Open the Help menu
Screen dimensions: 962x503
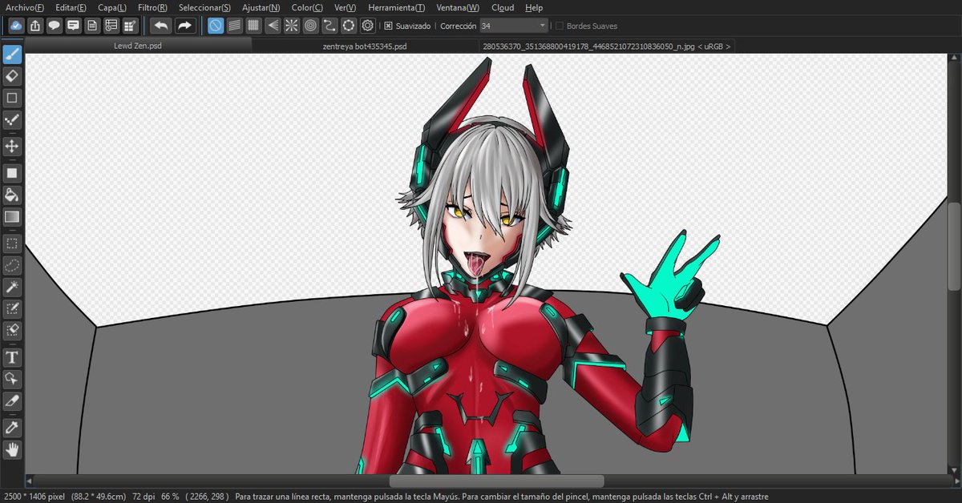[x=534, y=7]
